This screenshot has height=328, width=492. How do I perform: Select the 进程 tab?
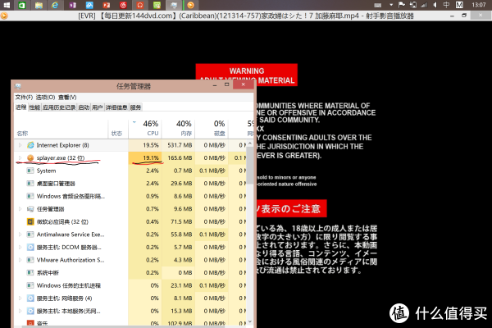(21, 107)
